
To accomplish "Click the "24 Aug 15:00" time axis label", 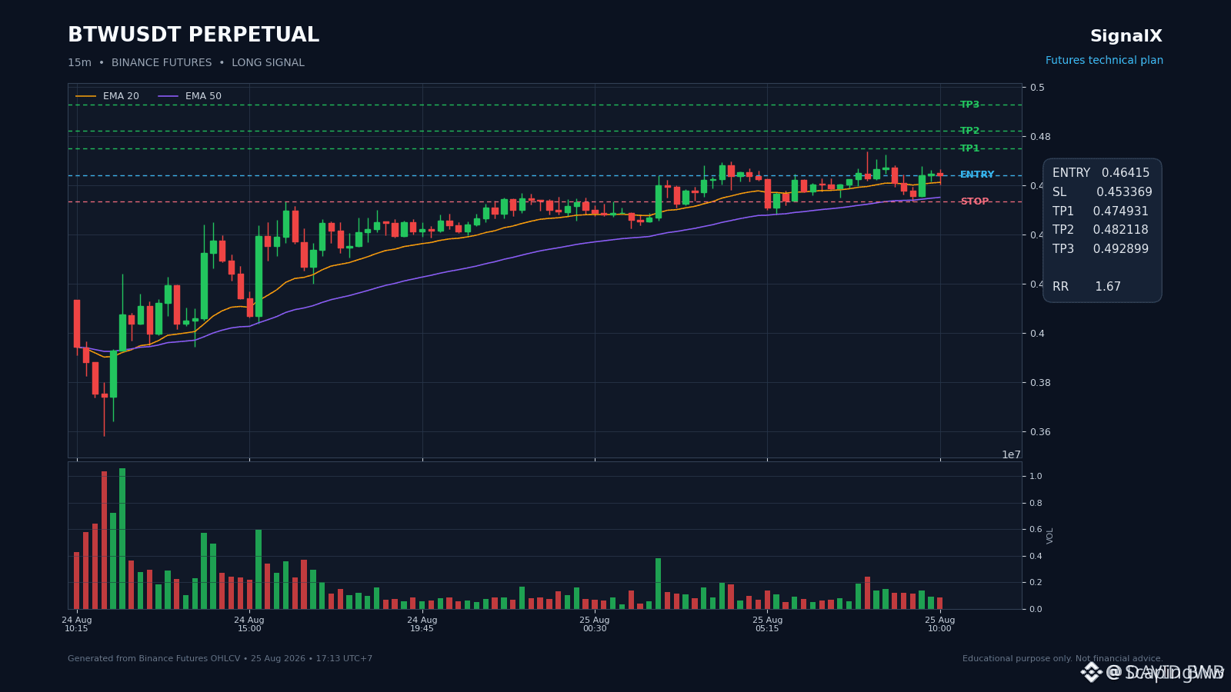I will coord(249,624).
